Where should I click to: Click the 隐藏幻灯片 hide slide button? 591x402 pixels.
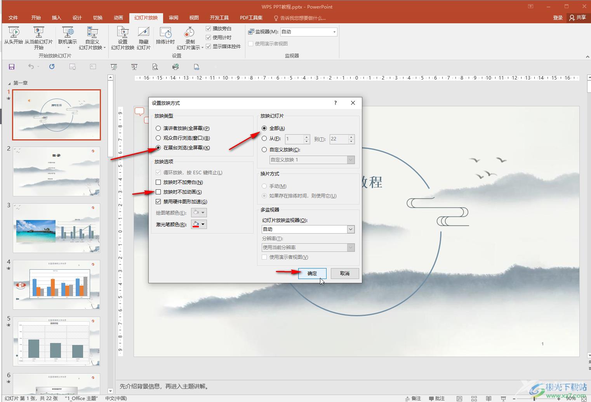pyautogui.click(x=144, y=38)
